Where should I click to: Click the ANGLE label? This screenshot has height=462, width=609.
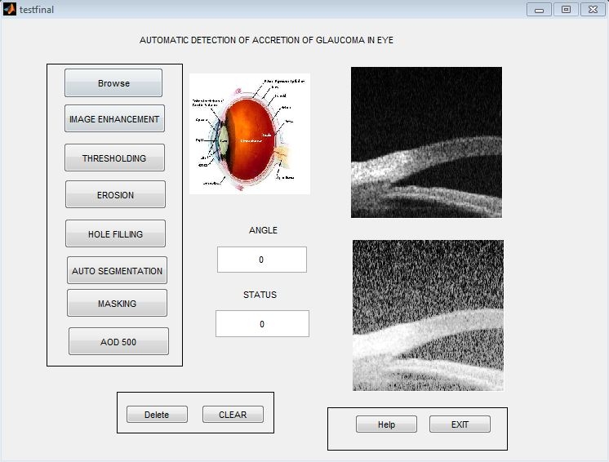pyautogui.click(x=263, y=230)
